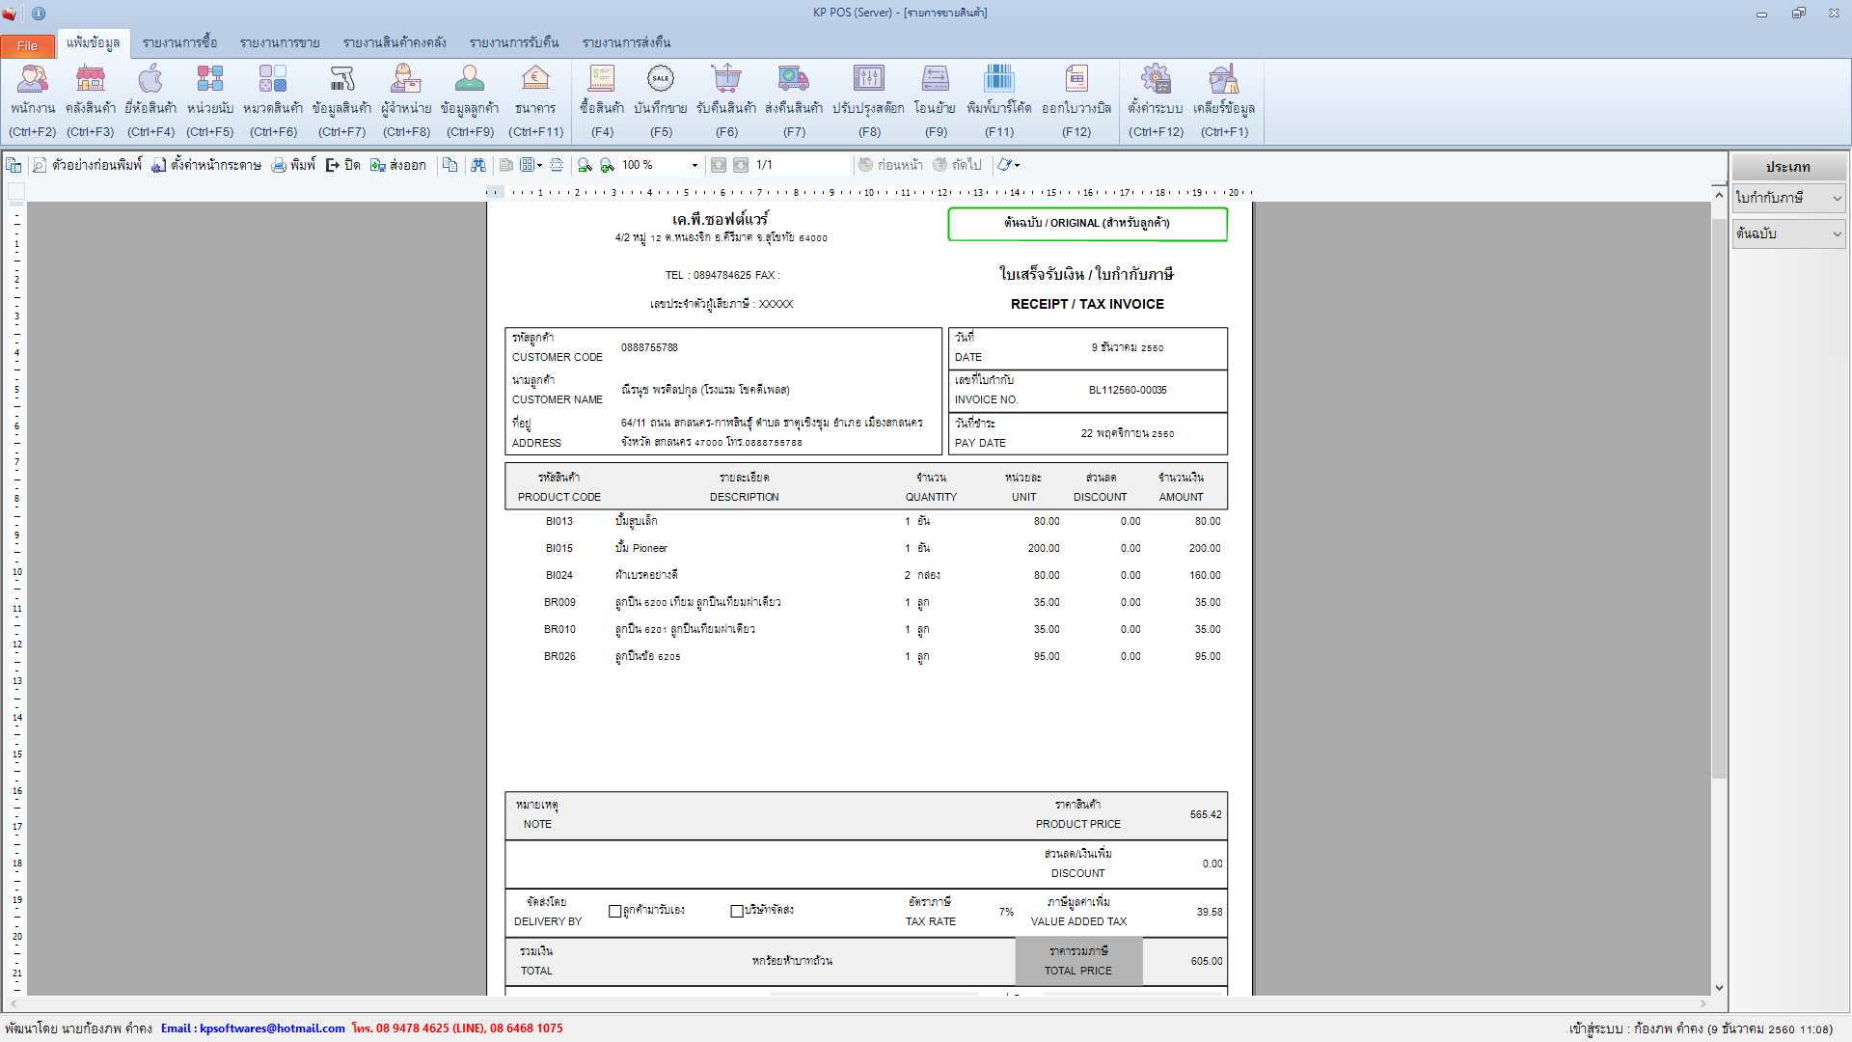Open the ออกใบวางบิล (F12) billing icon
1852x1042 pixels.
point(1076,101)
